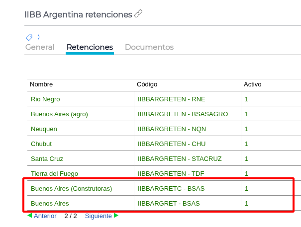Open Tierra del Fuego record
The image size is (301, 227).
pos(54,174)
